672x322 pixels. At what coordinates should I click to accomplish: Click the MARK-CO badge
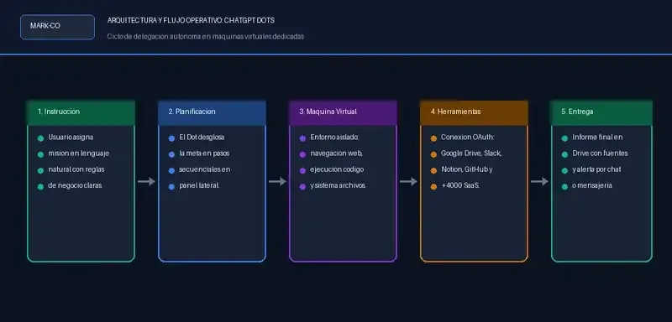[x=57, y=27]
